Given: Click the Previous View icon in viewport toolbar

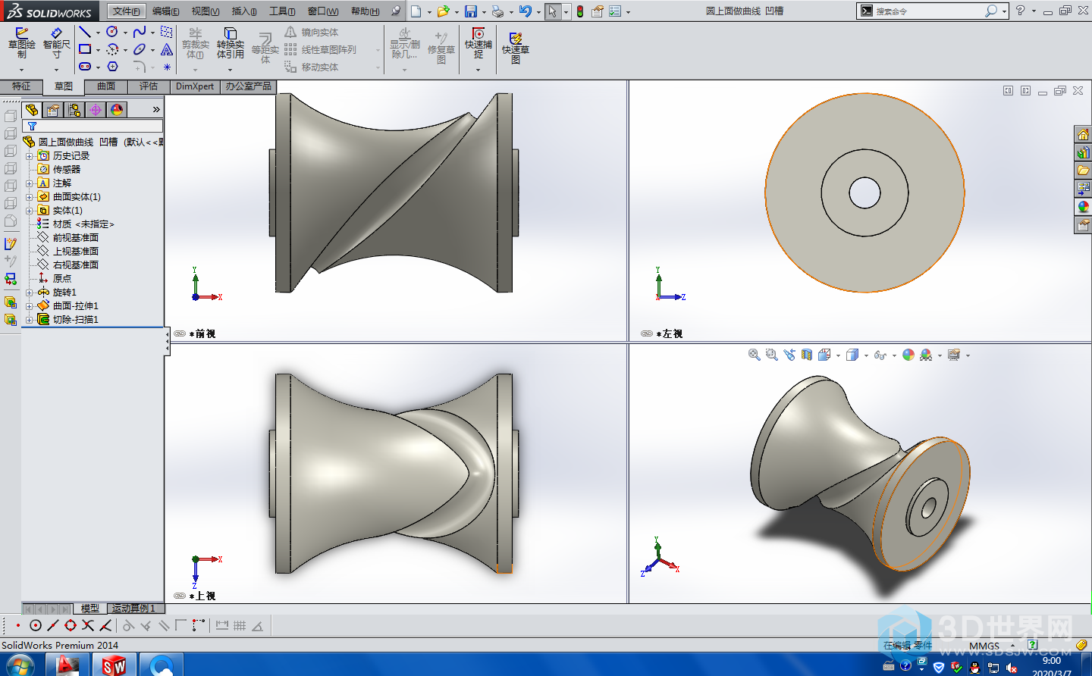Looking at the screenshot, I should point(789,355).
